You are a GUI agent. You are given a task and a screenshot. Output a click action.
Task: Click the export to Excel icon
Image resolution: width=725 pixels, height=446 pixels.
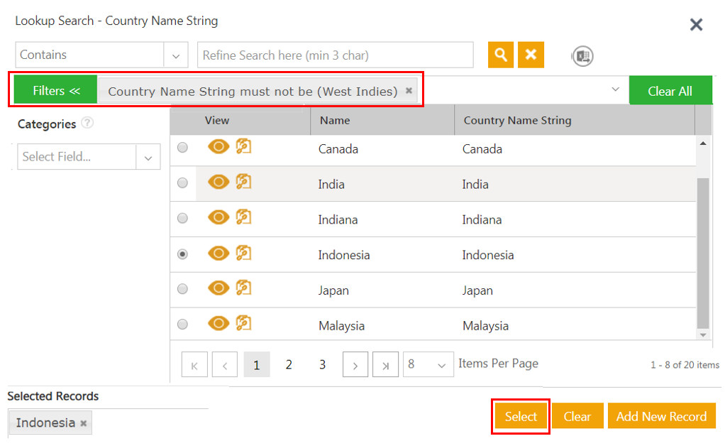pos(582,56)
